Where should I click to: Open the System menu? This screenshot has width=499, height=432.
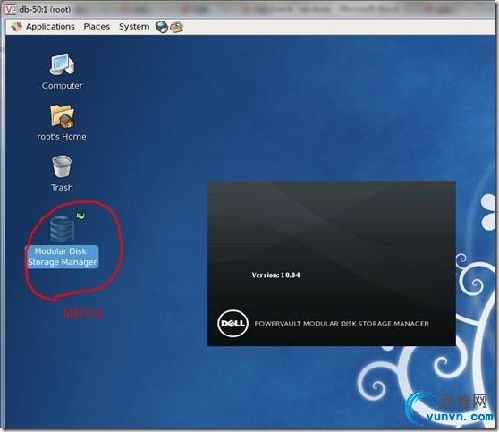click(x=134, y=27)
